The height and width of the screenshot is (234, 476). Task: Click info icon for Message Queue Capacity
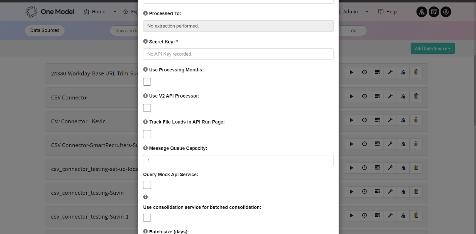pos(145,148)
